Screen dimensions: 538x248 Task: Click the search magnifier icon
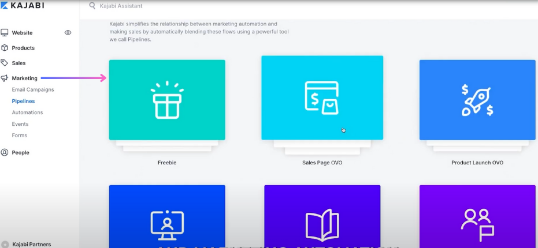click(92, 6)
